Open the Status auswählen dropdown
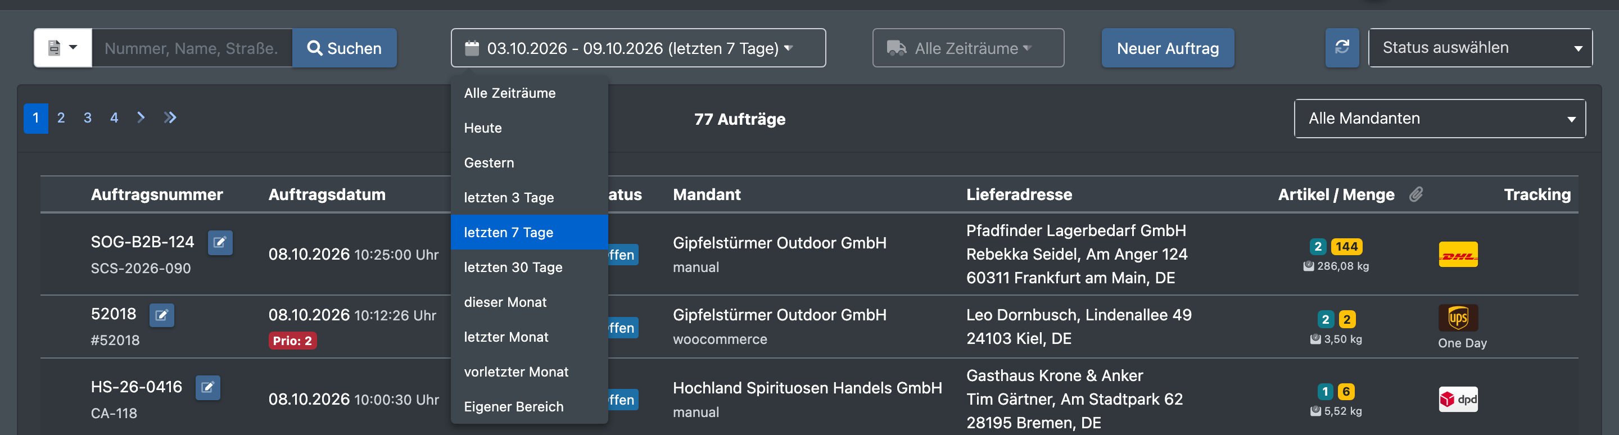The image size is (1619, 435). tap(1480, 48)
